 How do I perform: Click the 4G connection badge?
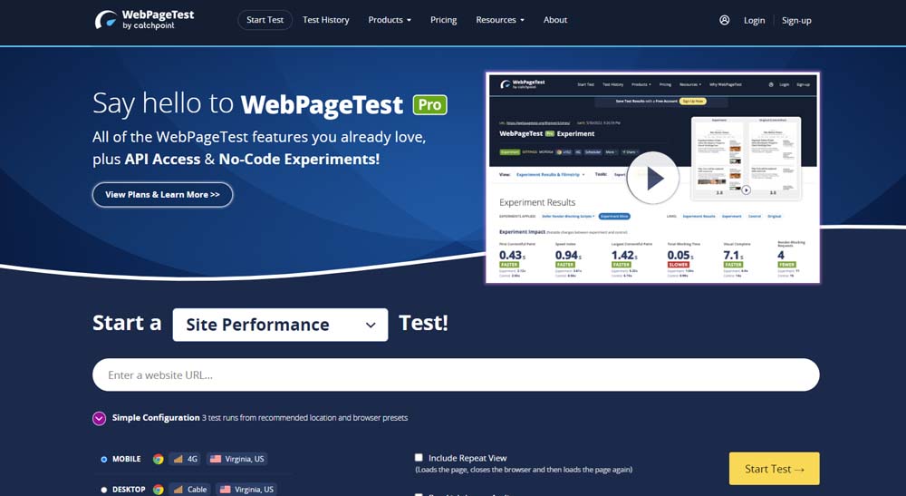pyautogui.click(x=186, y=459)
